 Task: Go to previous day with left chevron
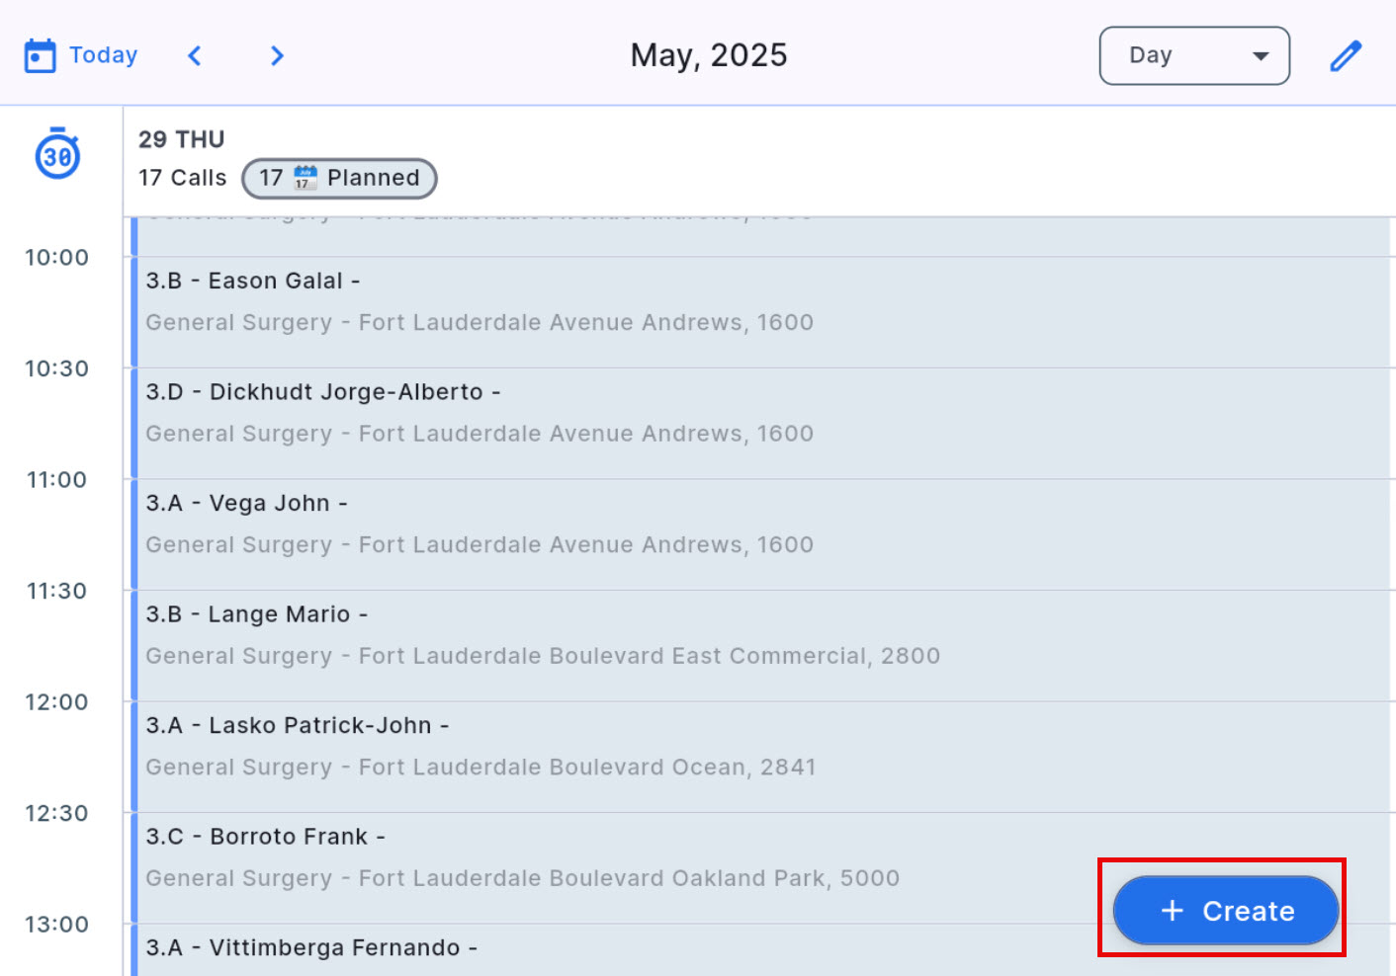(195, 56)
